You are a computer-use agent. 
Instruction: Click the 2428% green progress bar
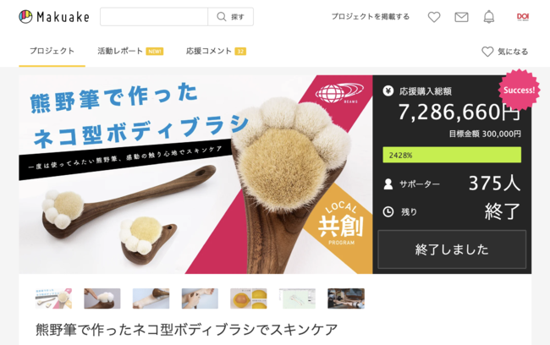[452, 155]
